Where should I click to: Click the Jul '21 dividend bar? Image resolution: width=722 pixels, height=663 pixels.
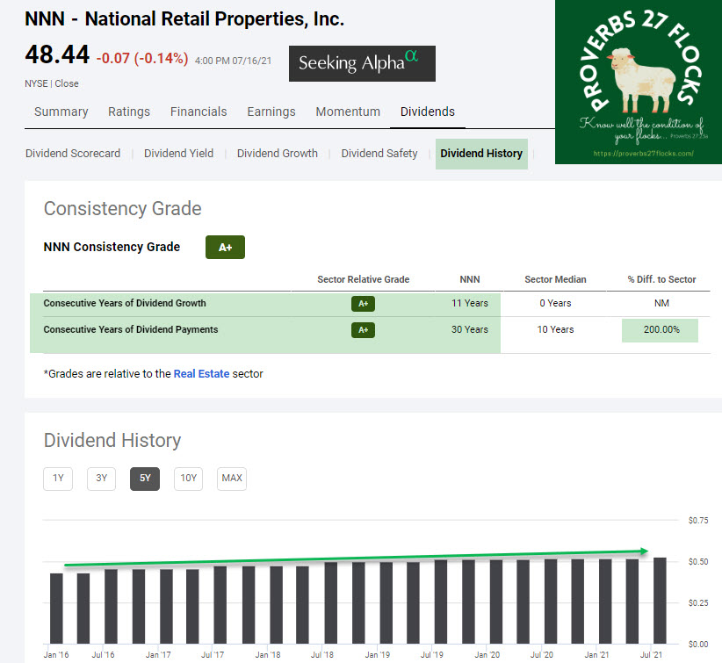661,600
